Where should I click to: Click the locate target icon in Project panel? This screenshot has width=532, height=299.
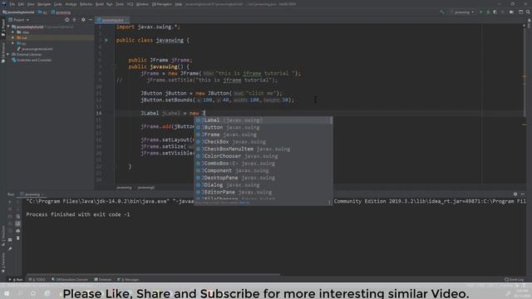pos(66,20)
